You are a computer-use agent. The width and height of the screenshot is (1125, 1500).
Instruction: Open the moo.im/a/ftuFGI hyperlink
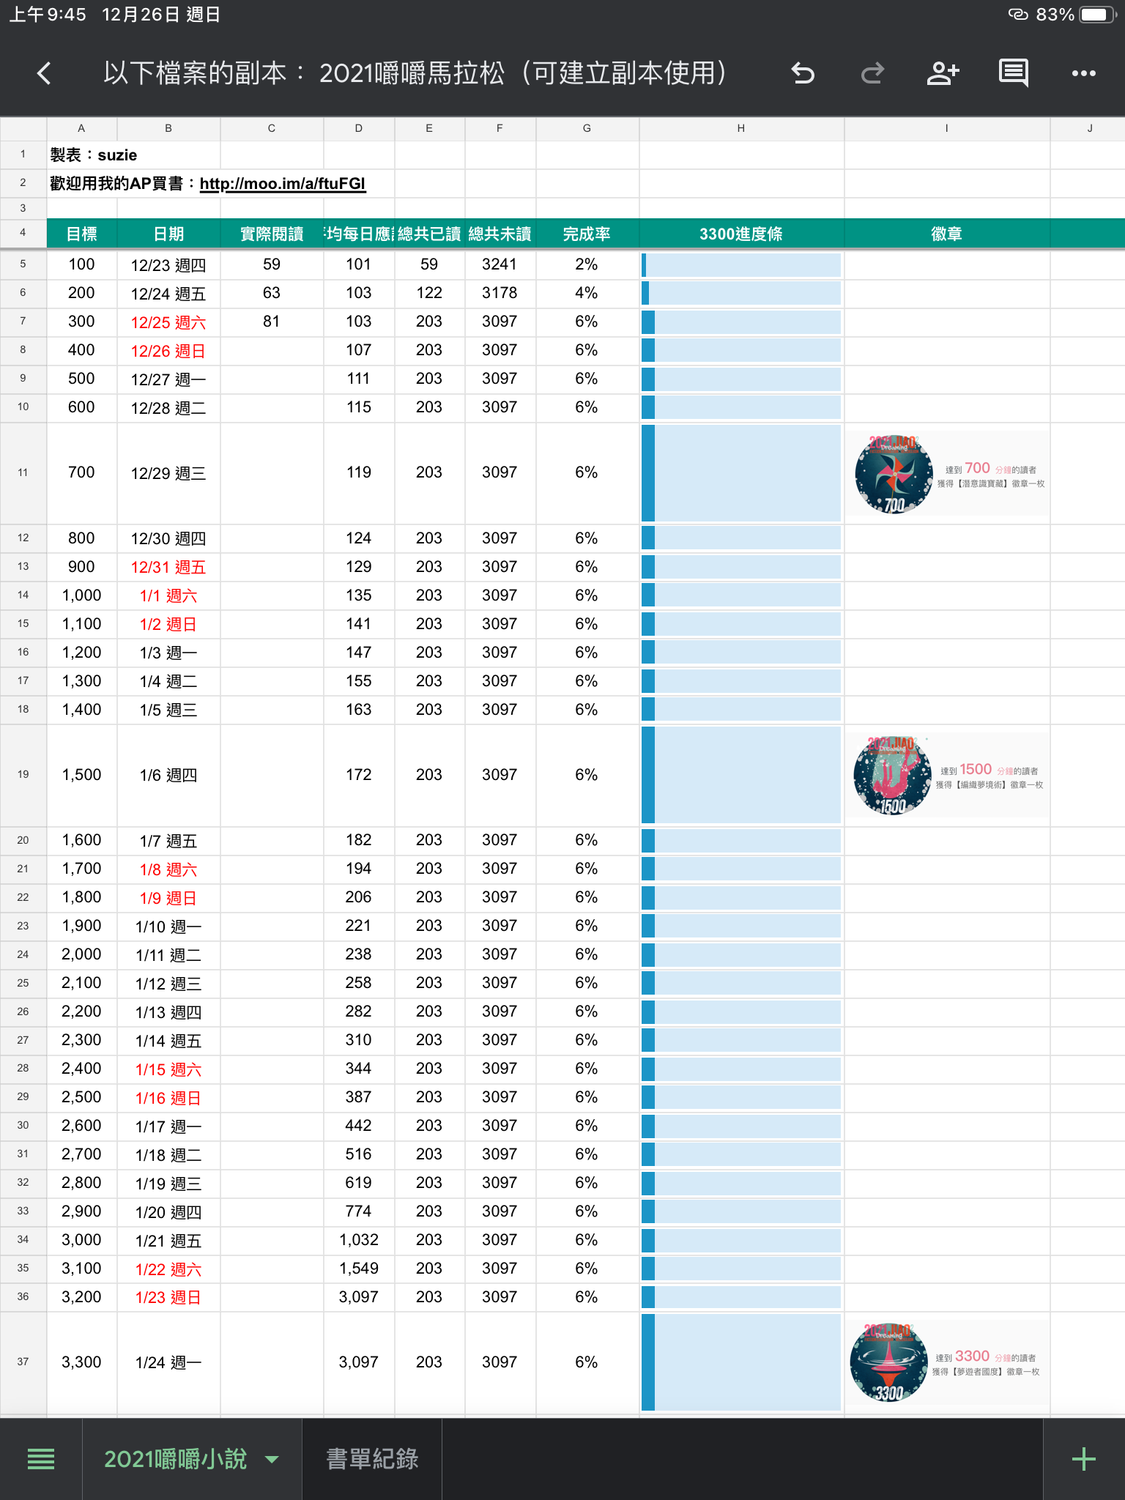click(x=283, y=184)
